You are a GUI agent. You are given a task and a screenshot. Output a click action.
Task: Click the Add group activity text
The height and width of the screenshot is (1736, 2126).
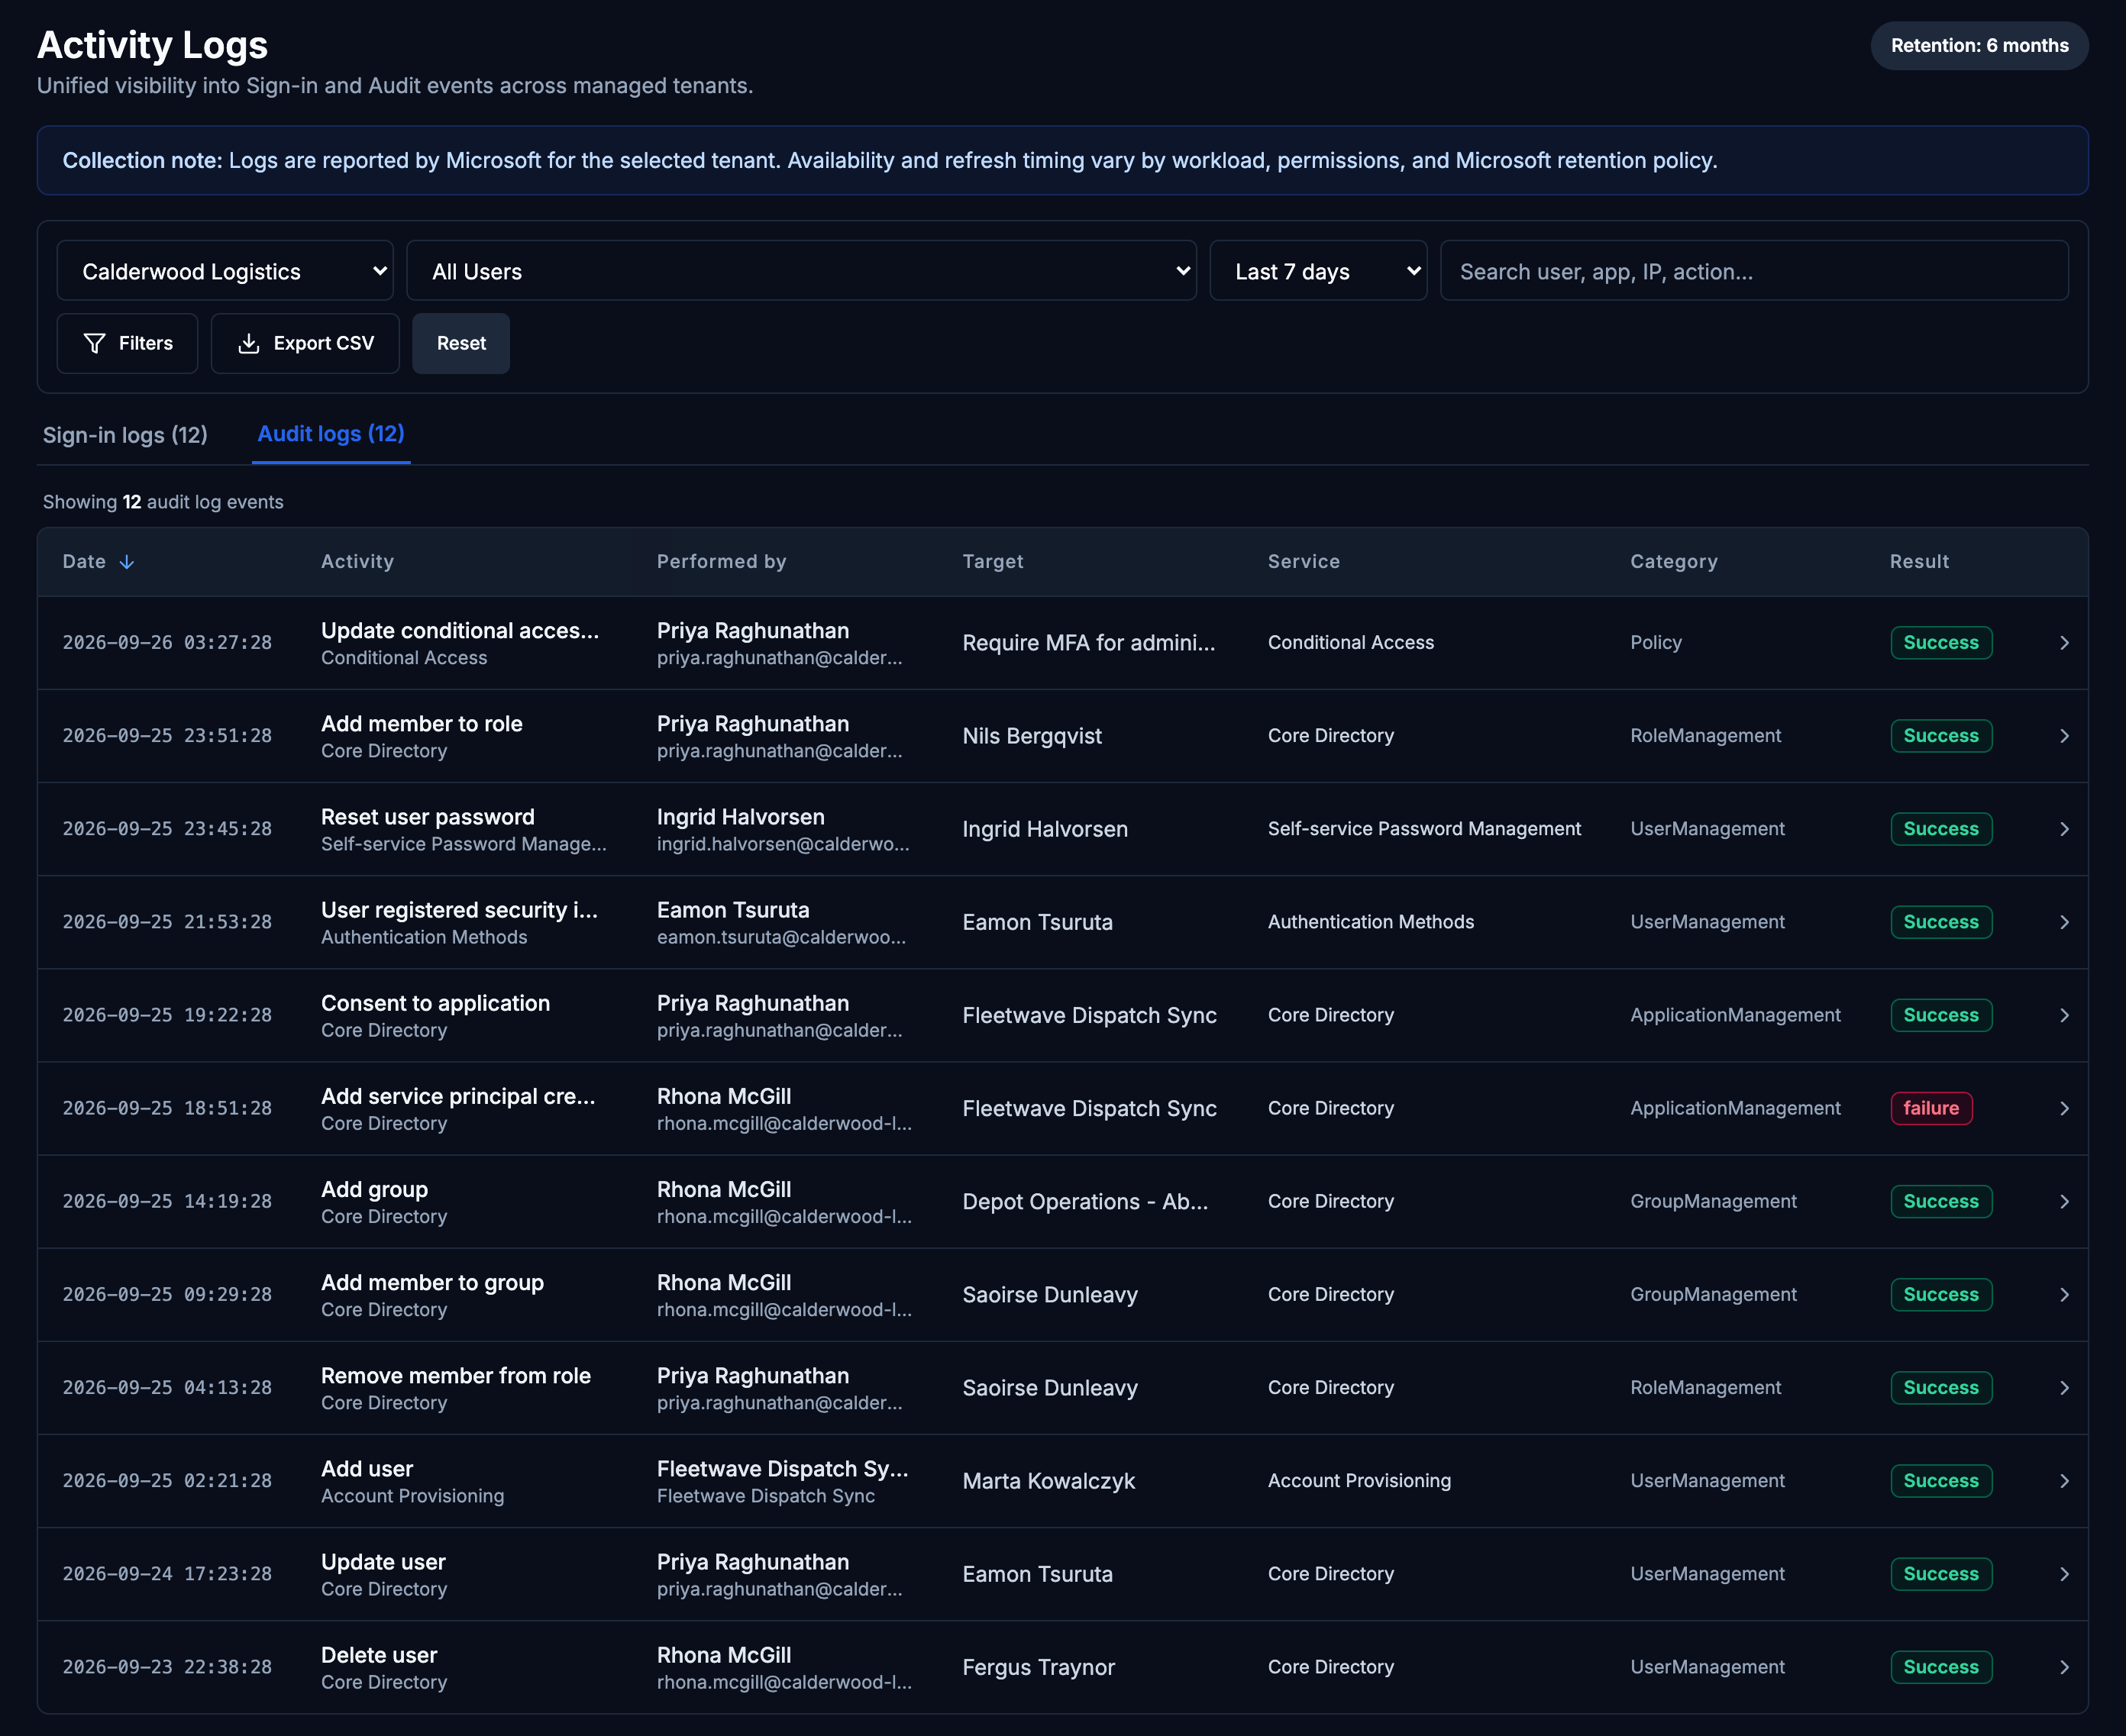(x=374, y=1190)
